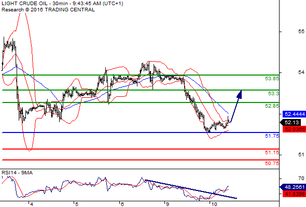Click the red 51.15 support level label
306x207 pixels.
click(272, 153)
